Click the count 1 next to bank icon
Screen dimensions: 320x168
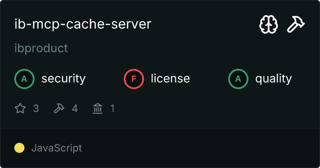tap(112, 109)
